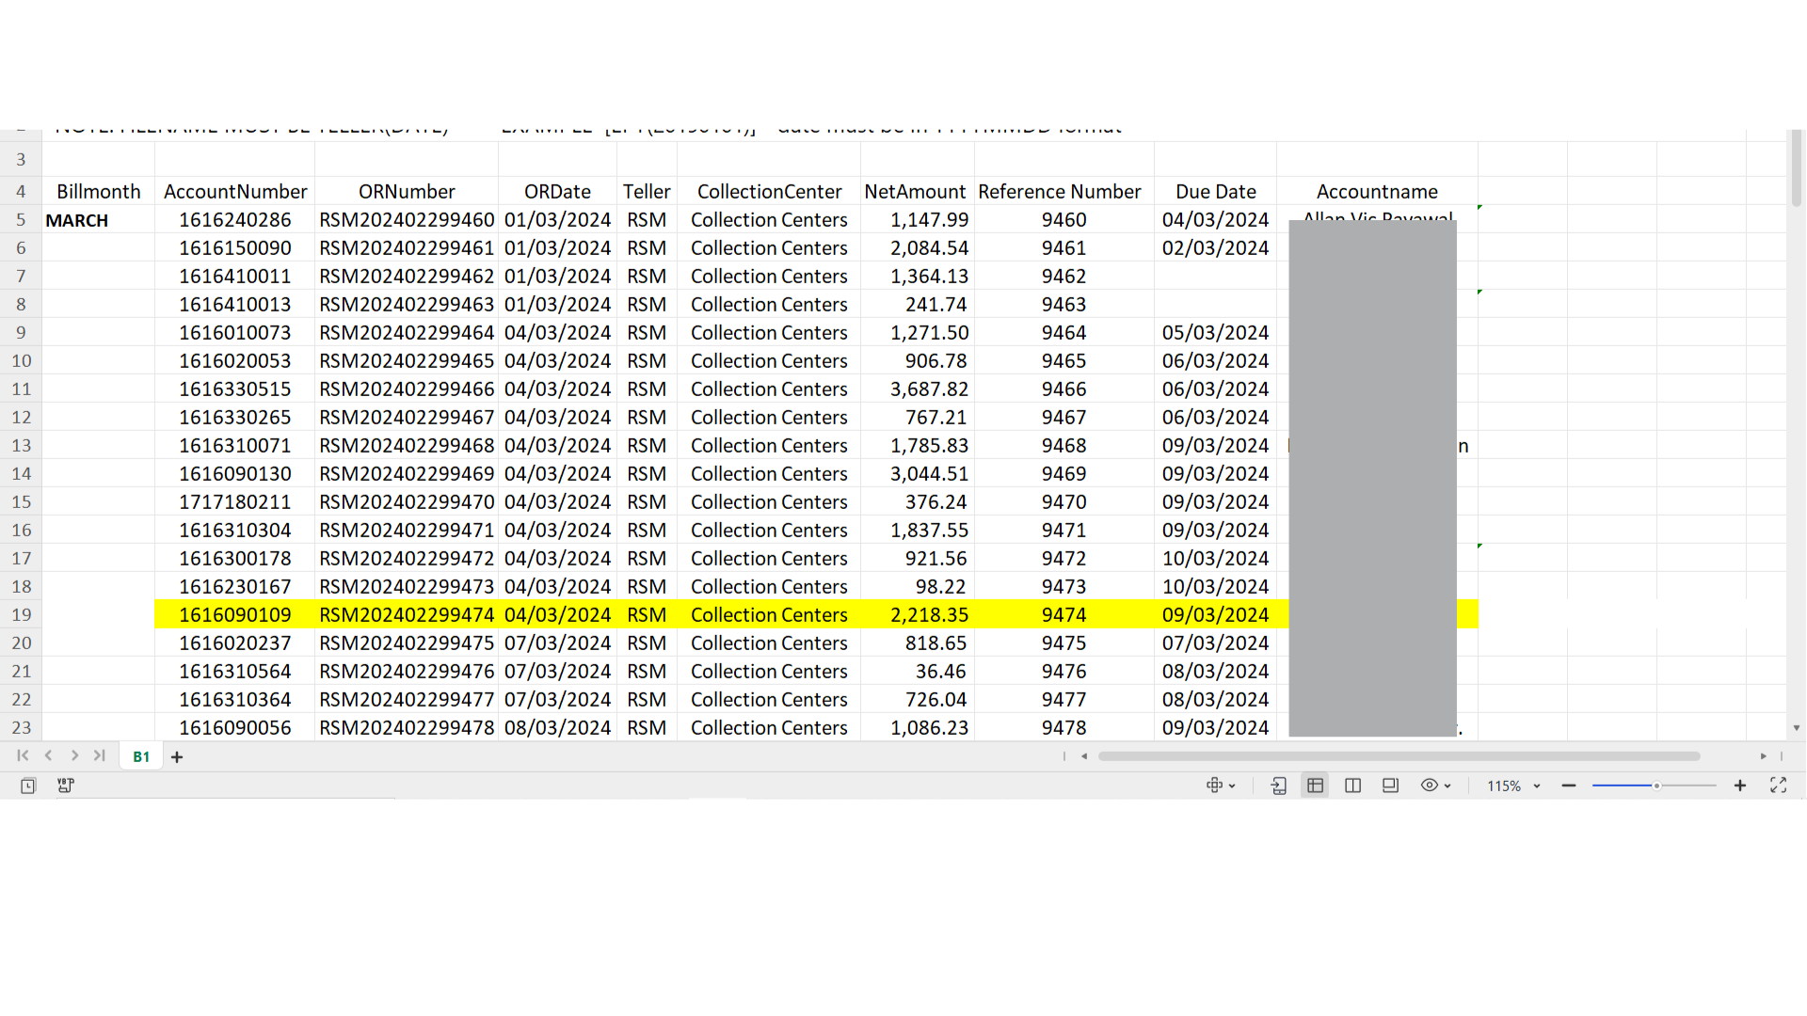Viewport: 1807px width, 1016px height.
Task: Select account number 1717180211
Action: click(x=235, y=501)
